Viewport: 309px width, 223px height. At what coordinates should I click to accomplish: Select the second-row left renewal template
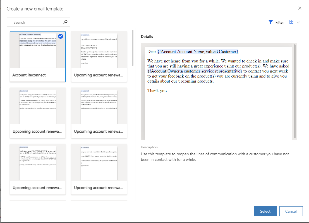pyautogui.click(x=37, y=106)
